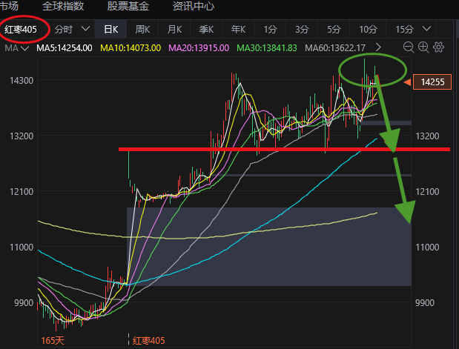Switch to the 年K tab
This screenshot has width=459, height=349.
click(238, 29)
